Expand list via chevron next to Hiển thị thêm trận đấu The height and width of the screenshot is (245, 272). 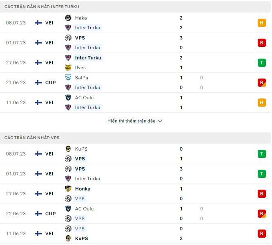[x=160, y=121]
